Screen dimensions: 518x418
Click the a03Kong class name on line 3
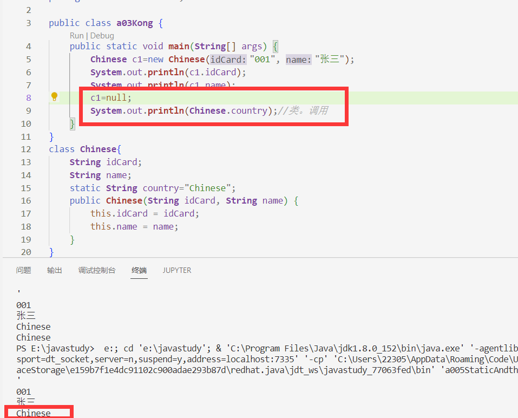pos(135,23)
